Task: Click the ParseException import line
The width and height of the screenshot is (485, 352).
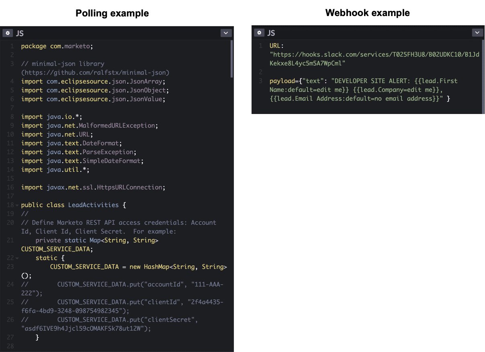Action: click(79, 152)
